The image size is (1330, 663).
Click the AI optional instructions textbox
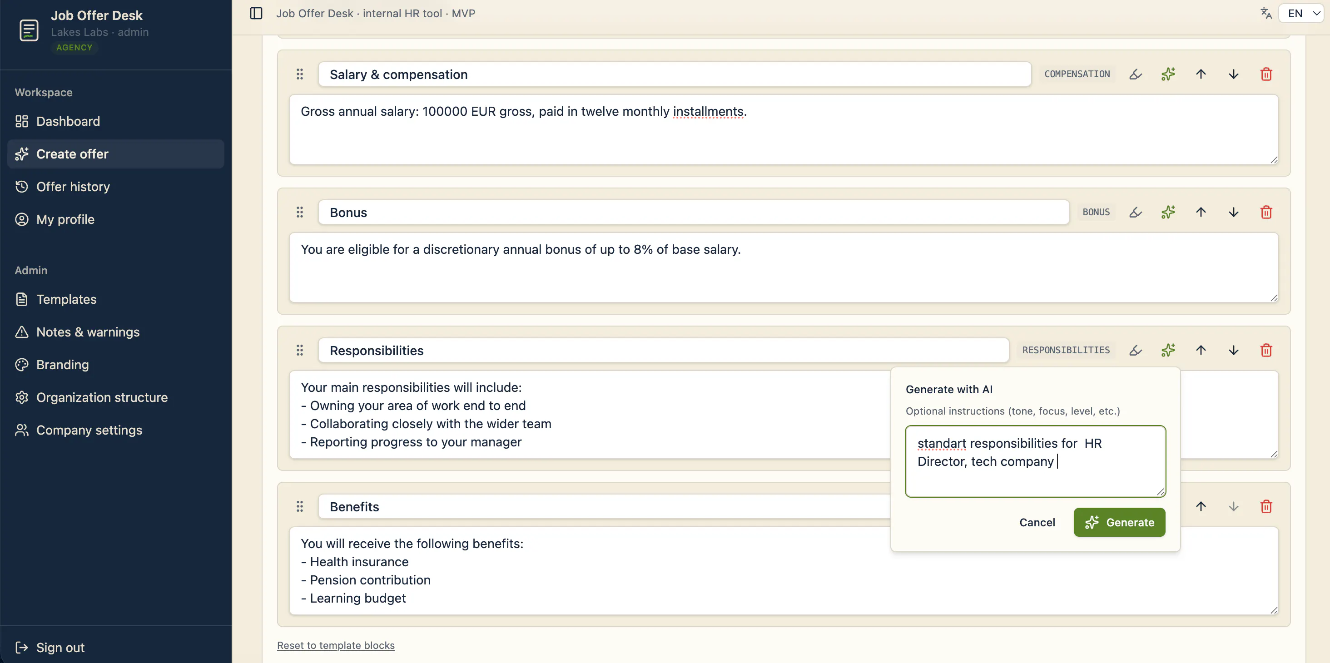click(1035, 461)
